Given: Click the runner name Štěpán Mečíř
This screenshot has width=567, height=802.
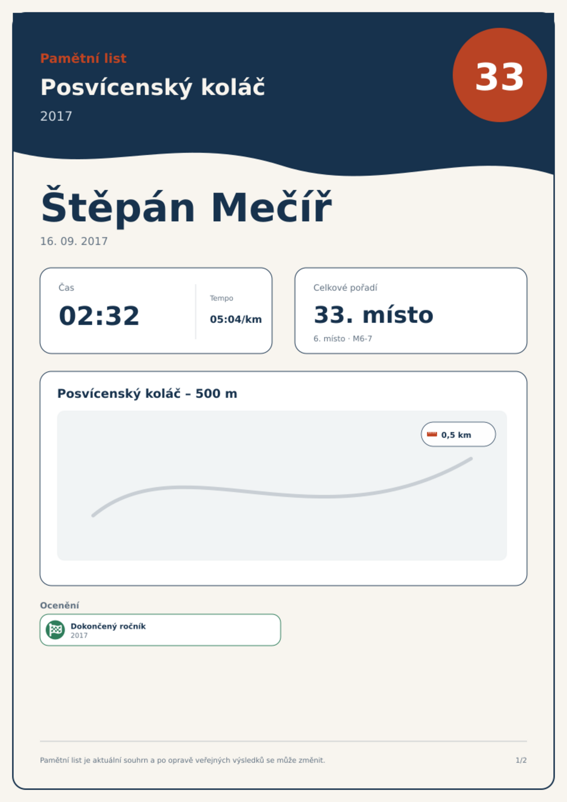Looking at the screenshot, I should click(x=186, y=207).
